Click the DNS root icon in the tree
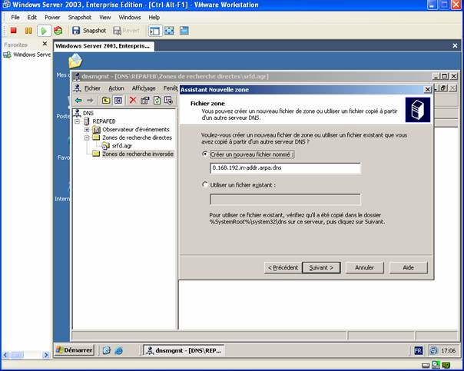This screenshot has height=371, width=464. pyautogui.click(x=78, y=113)
